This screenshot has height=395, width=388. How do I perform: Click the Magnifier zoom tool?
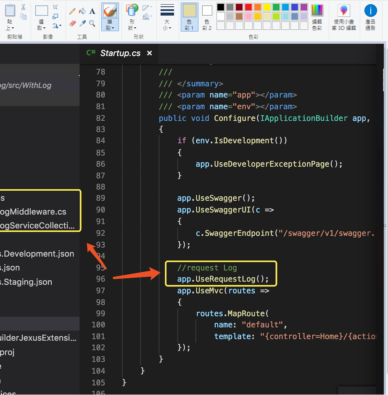click(x=92, y=24)
